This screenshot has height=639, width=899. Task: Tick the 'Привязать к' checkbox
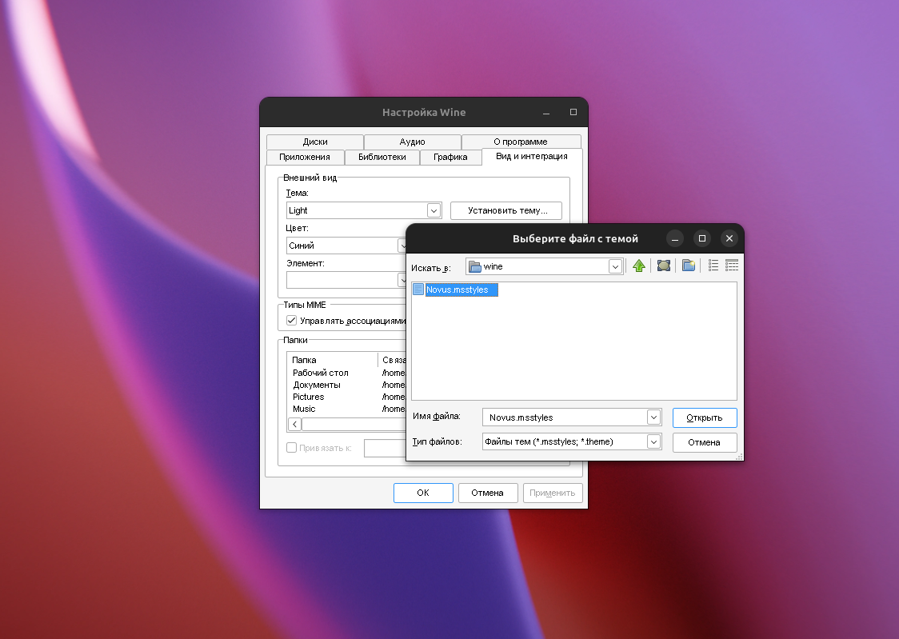pyautogui.click(x=292, y=448)
